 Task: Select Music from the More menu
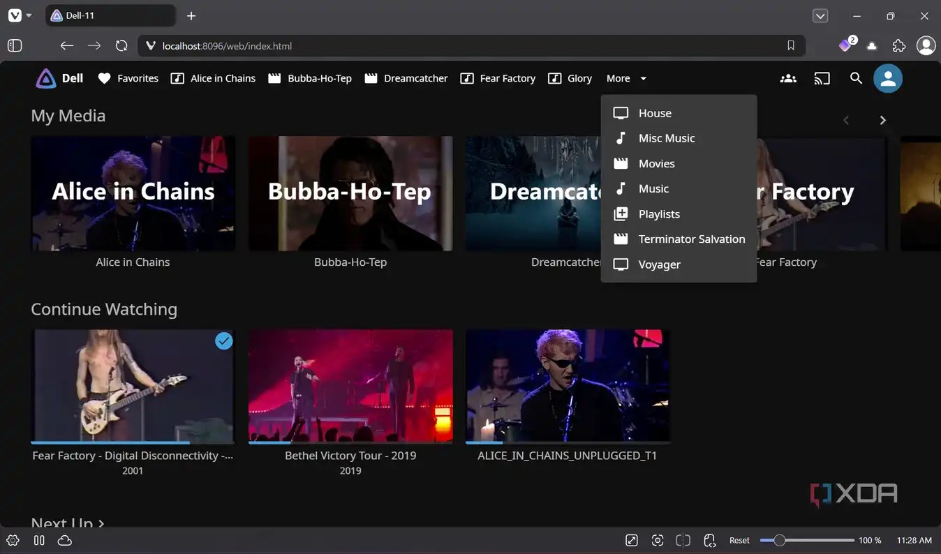click(679, 188)
